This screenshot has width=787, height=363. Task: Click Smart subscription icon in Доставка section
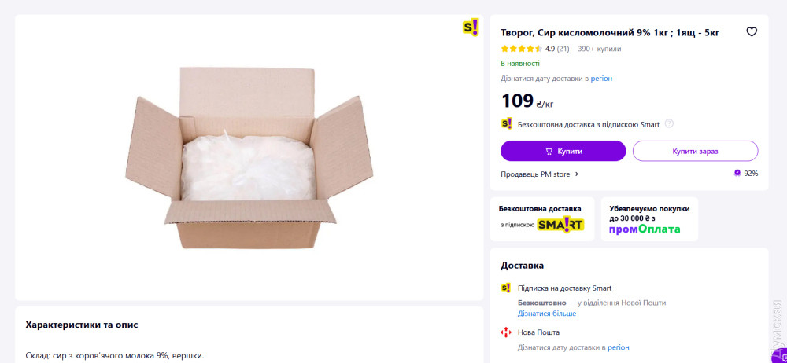tap(506, 288)
